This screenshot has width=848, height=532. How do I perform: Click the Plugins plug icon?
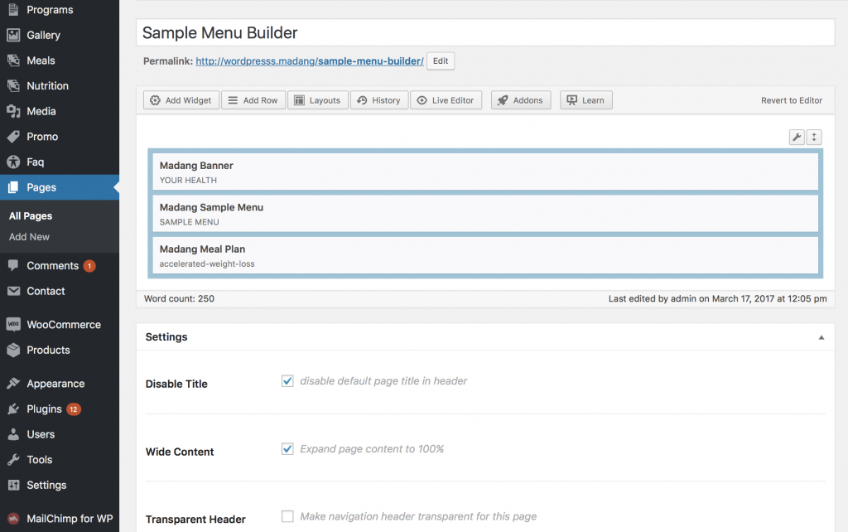[x=13, y=409]
